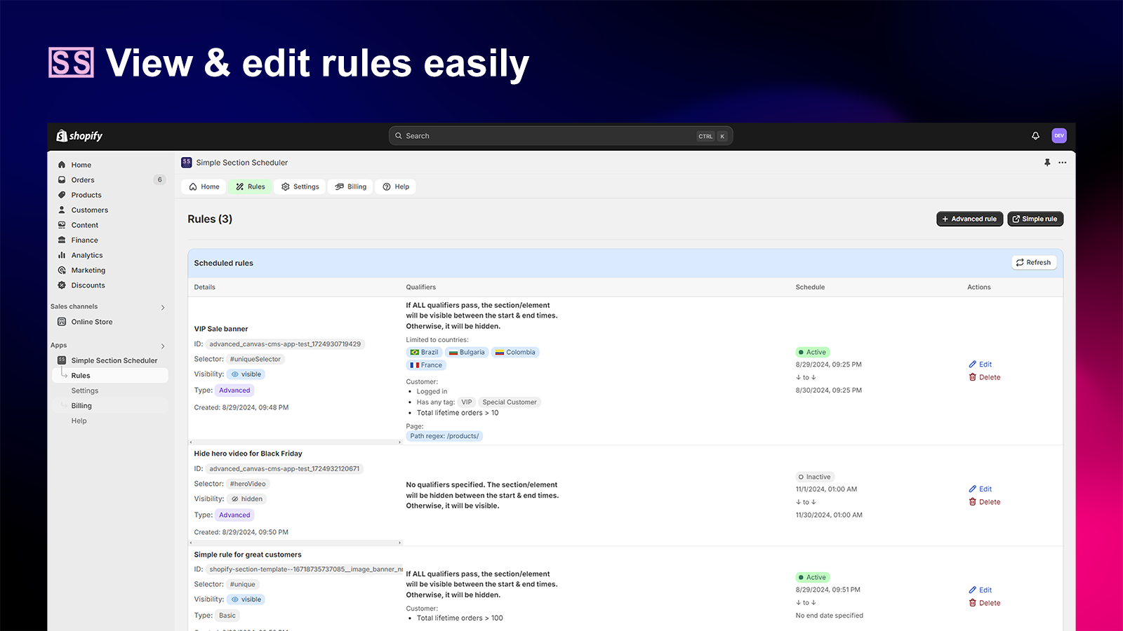The image size is (1123, 631).
Task: Click the Hide hero video for Black Friday title
Action: [248, 454]
